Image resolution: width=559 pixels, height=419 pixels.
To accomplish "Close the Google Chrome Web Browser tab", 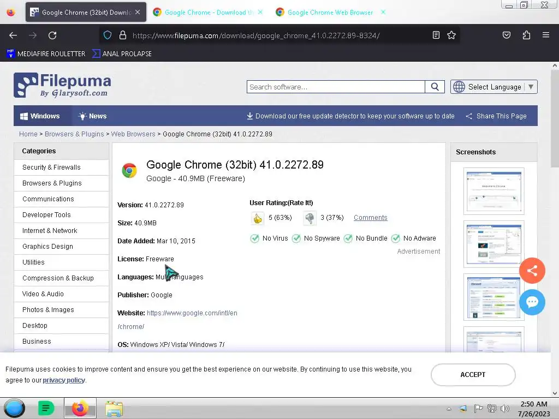I will pos(383,12).
